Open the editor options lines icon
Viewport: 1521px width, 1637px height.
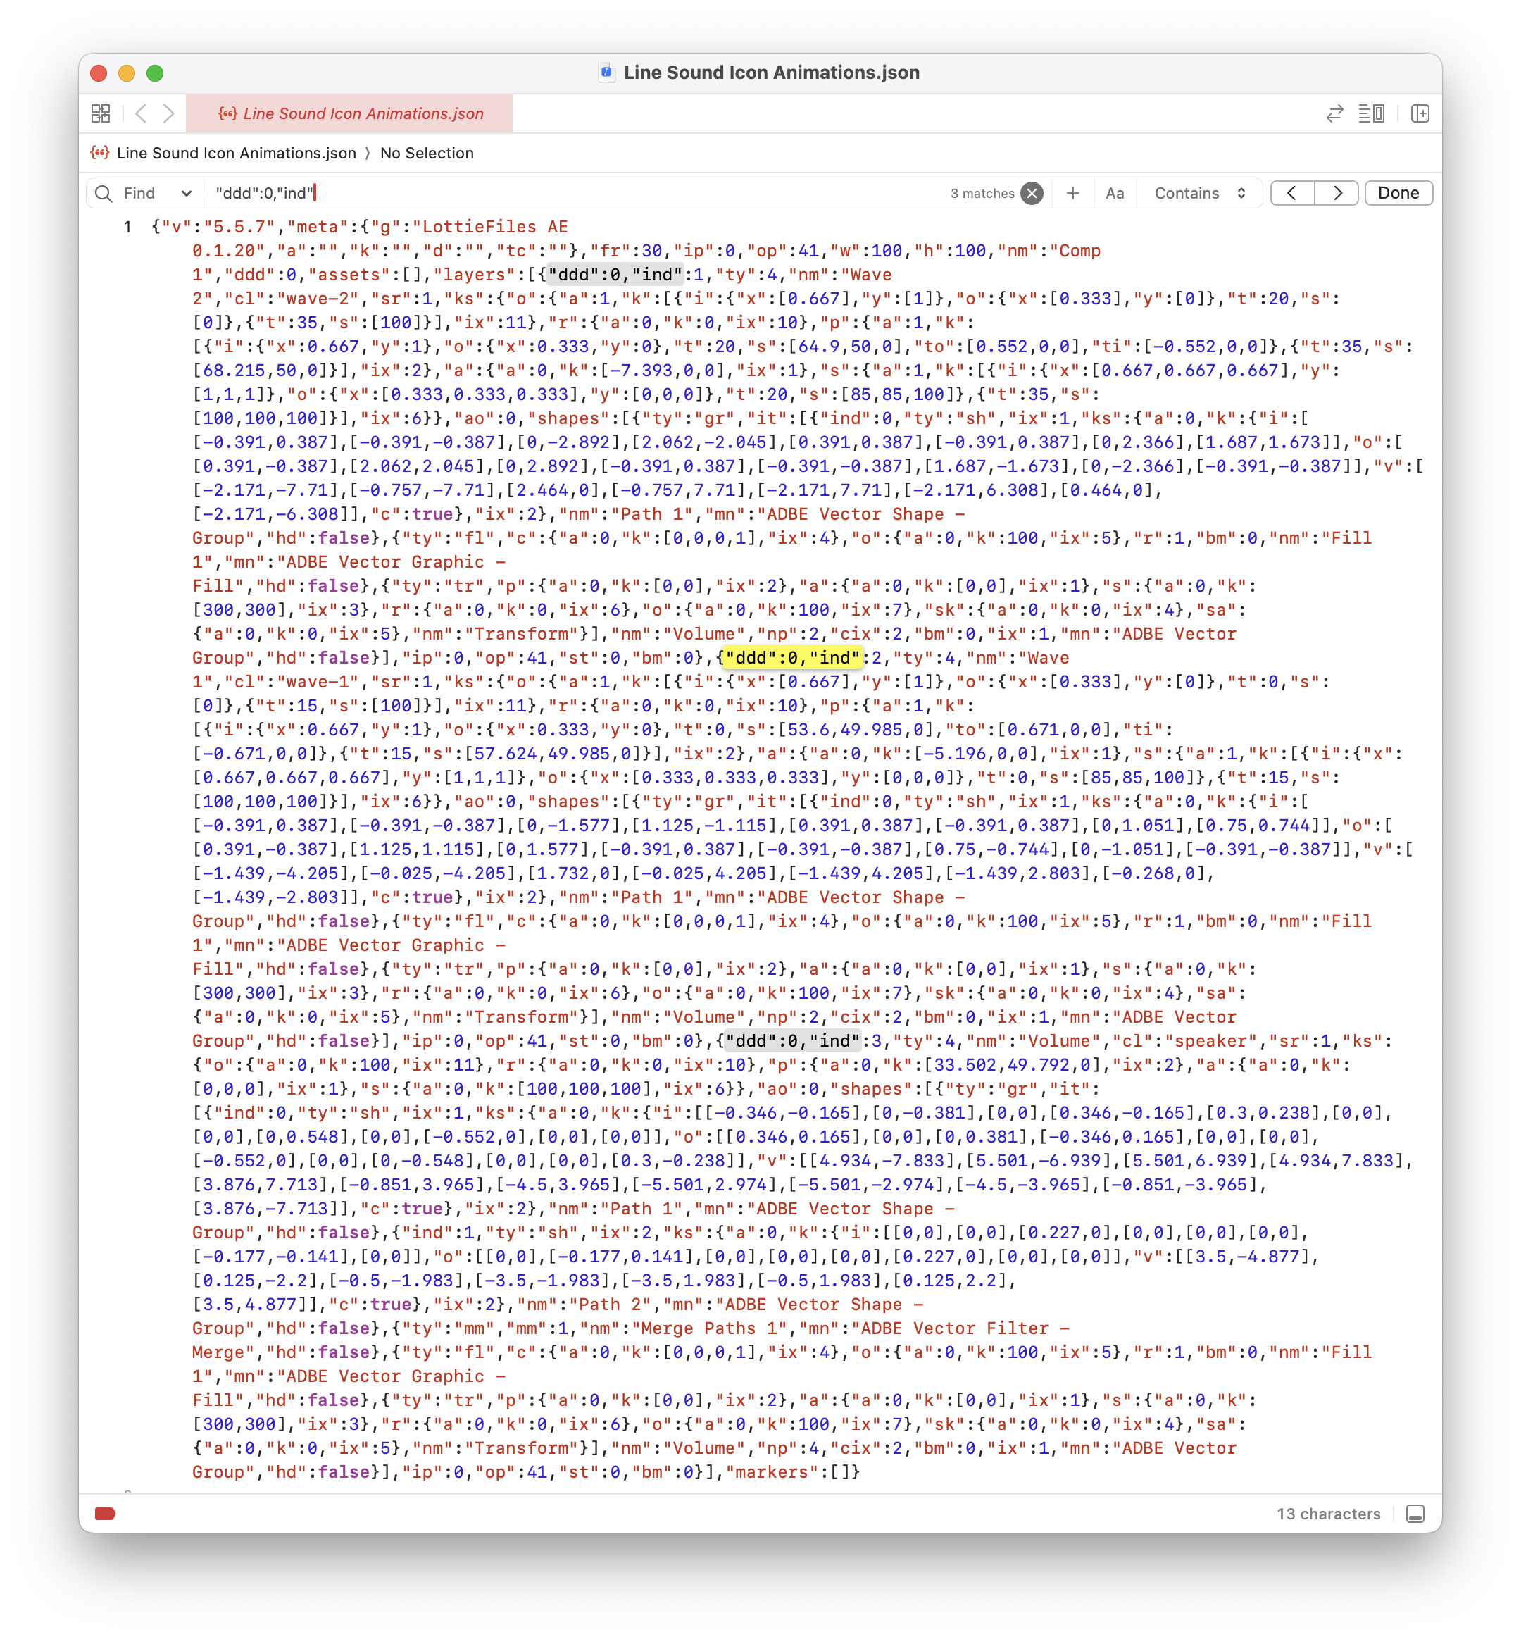pos(1371,113)
